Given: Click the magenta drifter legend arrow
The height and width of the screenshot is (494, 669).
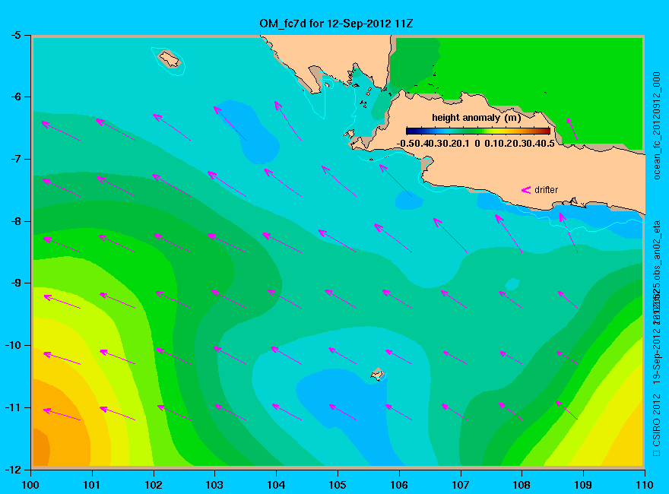Looking at the screenshot, I should 526,190.
